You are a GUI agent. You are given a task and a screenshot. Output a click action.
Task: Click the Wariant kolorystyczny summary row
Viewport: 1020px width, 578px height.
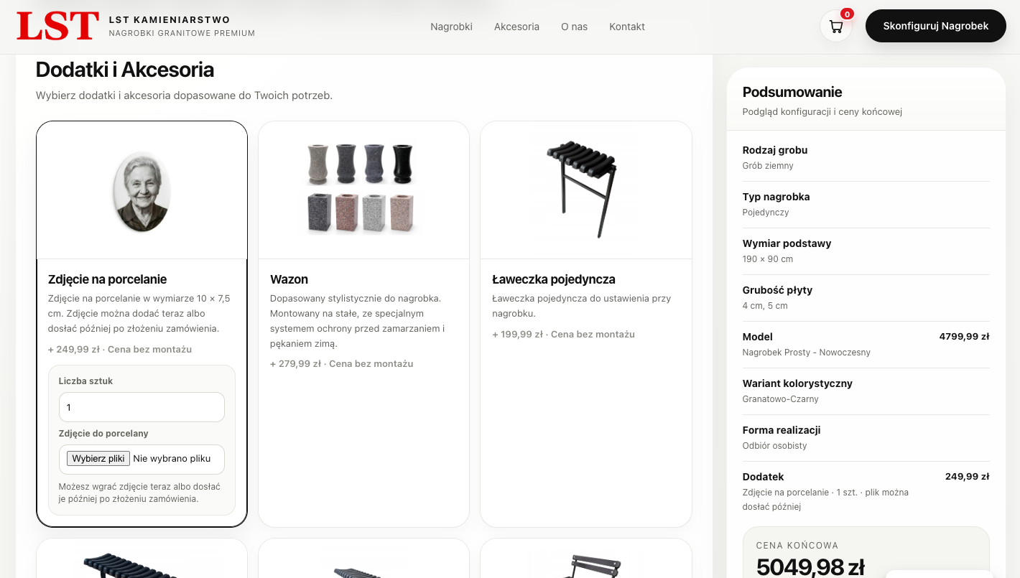coord(866,391)
